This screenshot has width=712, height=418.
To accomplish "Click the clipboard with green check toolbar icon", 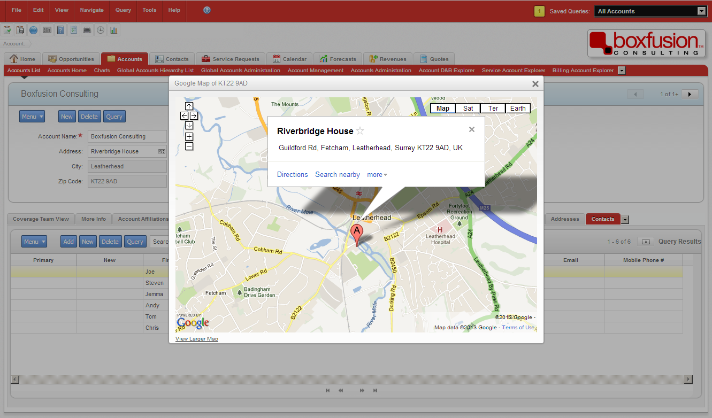I will 7,30.
